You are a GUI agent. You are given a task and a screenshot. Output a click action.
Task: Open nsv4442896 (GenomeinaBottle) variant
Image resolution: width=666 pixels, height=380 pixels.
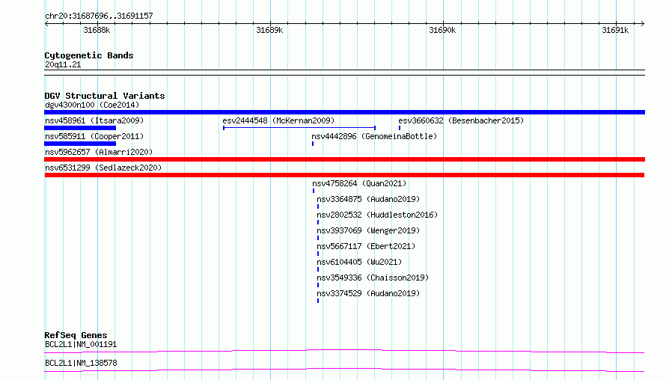374,136
